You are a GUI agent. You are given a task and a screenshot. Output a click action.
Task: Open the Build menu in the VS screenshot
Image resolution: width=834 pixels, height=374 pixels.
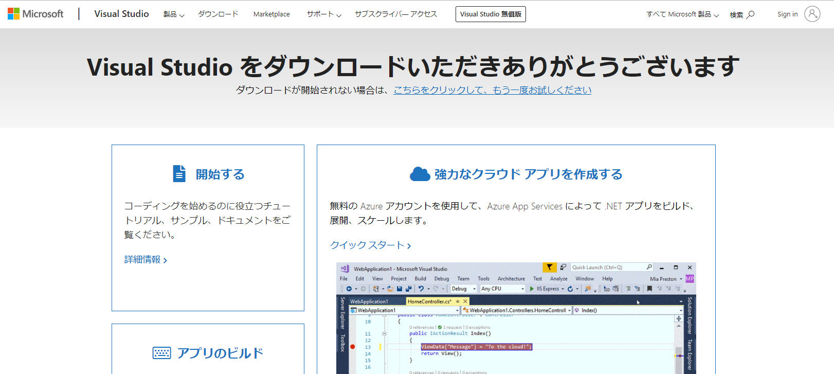click(421, 279)
